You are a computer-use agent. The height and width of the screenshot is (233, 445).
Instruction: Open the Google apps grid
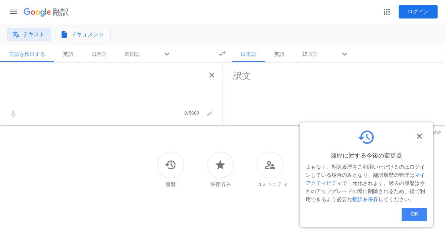click(387, 12)
